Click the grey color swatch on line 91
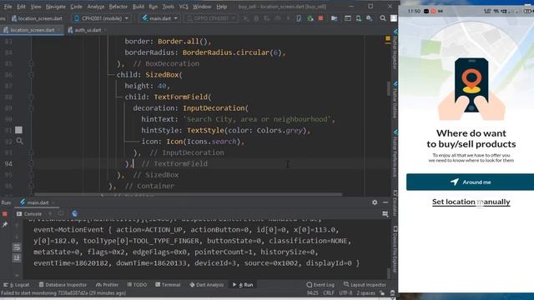This screenshot has height=300, width=534. tap(18, 130)
